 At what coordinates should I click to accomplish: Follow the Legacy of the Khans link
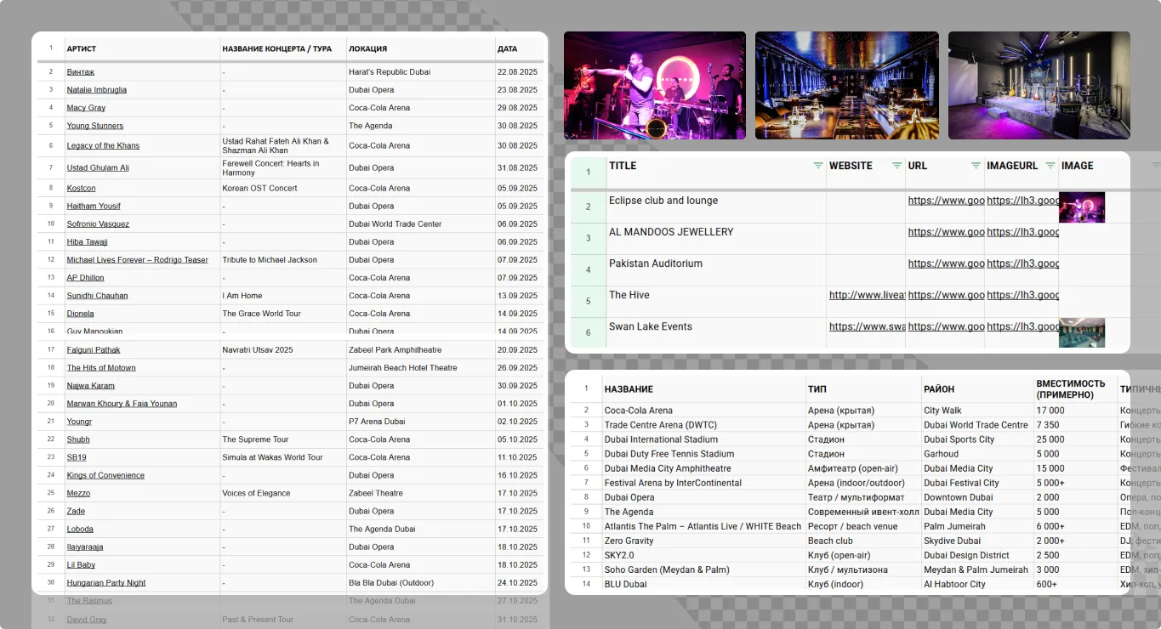(103, 145)
